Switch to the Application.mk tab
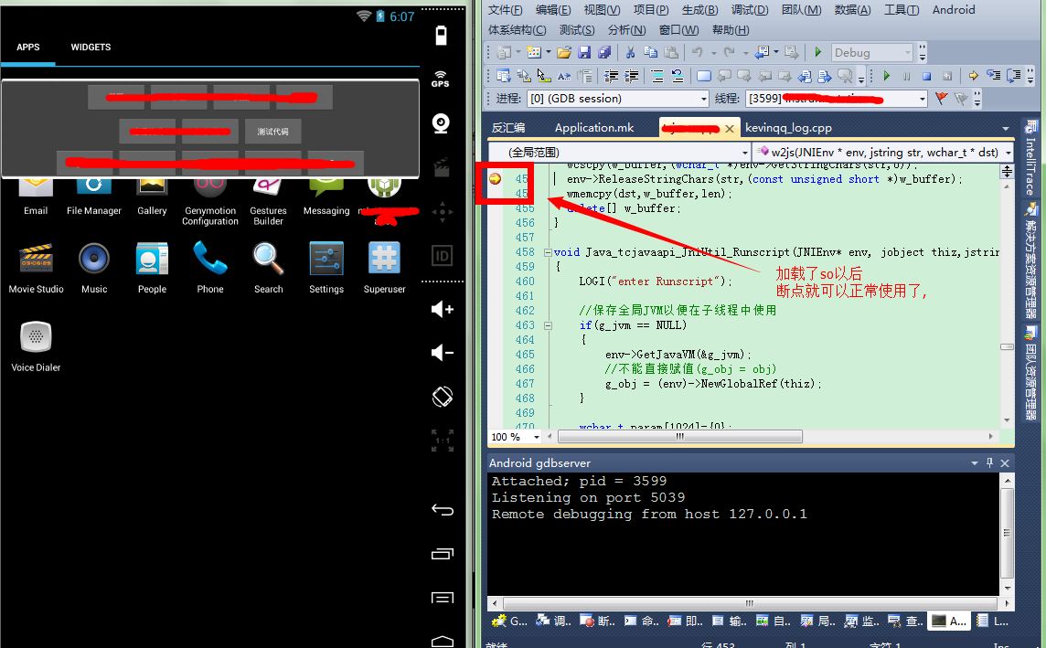This screenshot has height=648, width=1046. (594, 128)
